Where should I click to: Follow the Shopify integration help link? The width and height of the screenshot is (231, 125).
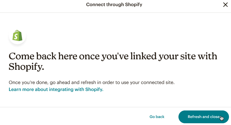pyautogui.click(x=56, y=89)
